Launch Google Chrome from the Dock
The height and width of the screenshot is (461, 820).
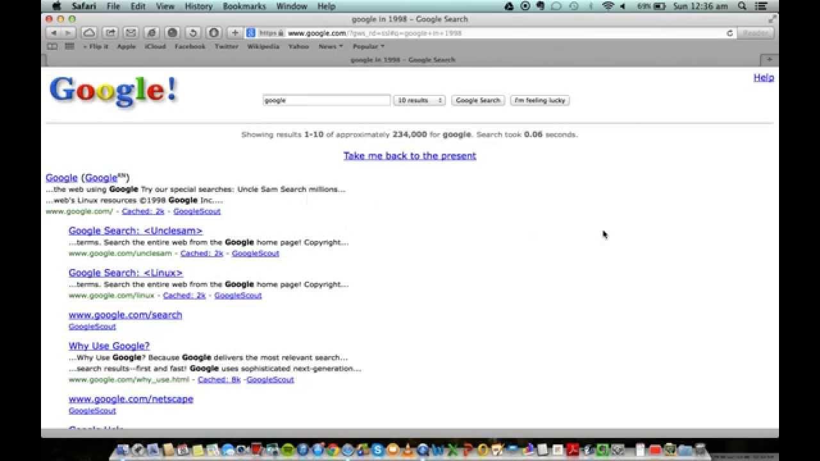click(x=332, y=450)
